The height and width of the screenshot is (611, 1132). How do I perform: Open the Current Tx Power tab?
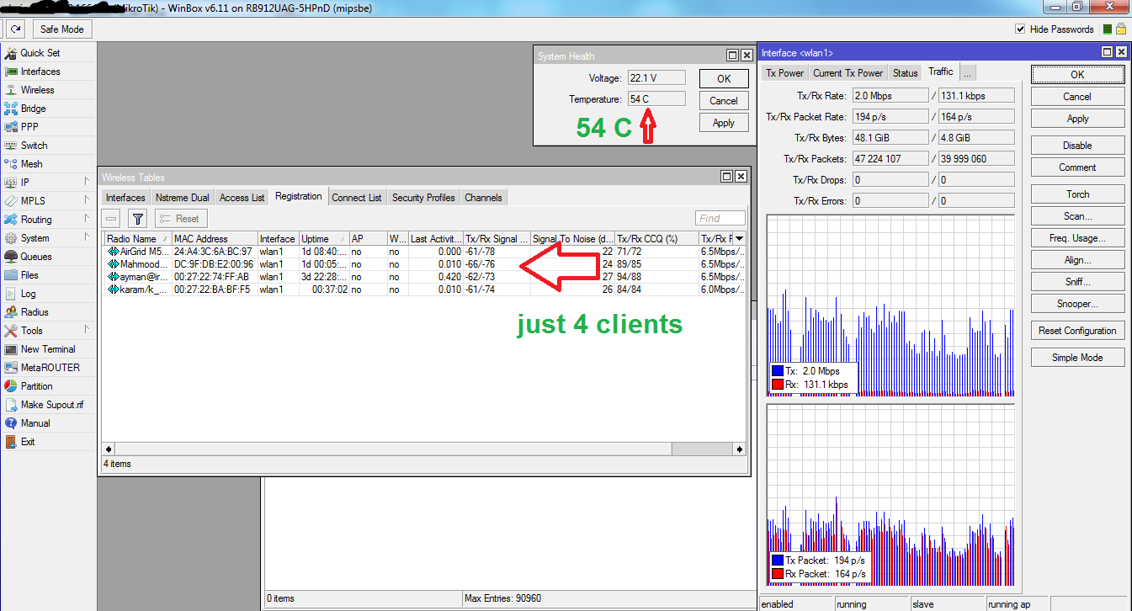[x=848, y=72]
